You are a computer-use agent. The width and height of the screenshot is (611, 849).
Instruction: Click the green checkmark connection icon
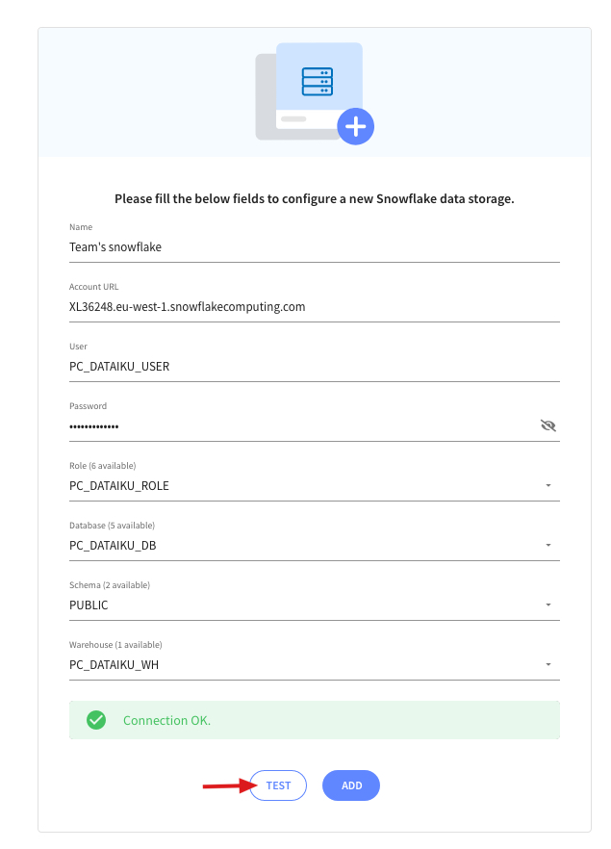96,720
